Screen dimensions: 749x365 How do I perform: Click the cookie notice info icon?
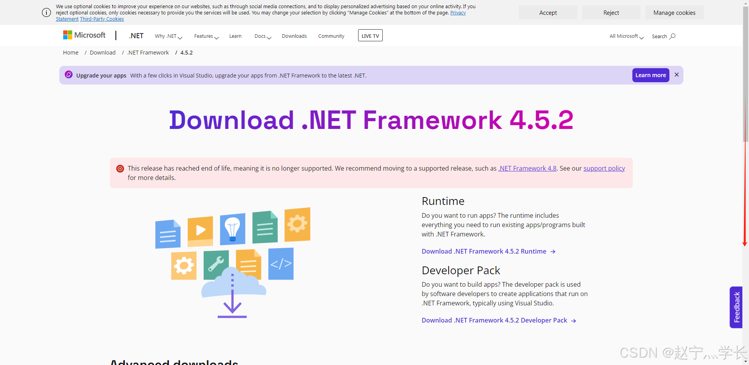[46, 12]
